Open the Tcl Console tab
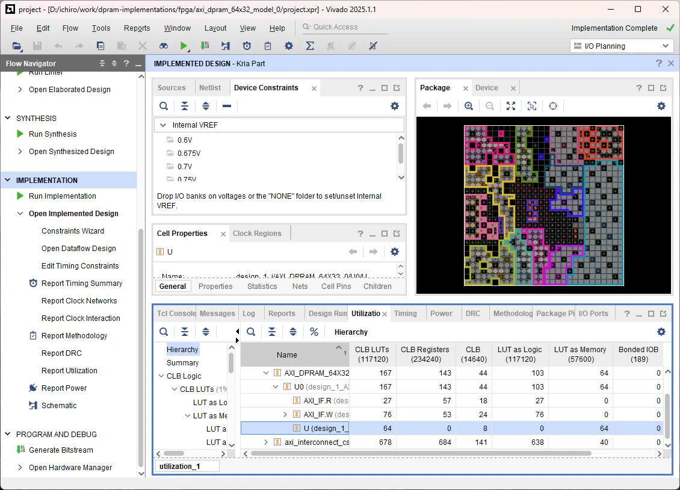This screenshot has width=680, height=490. coord(176,314)
